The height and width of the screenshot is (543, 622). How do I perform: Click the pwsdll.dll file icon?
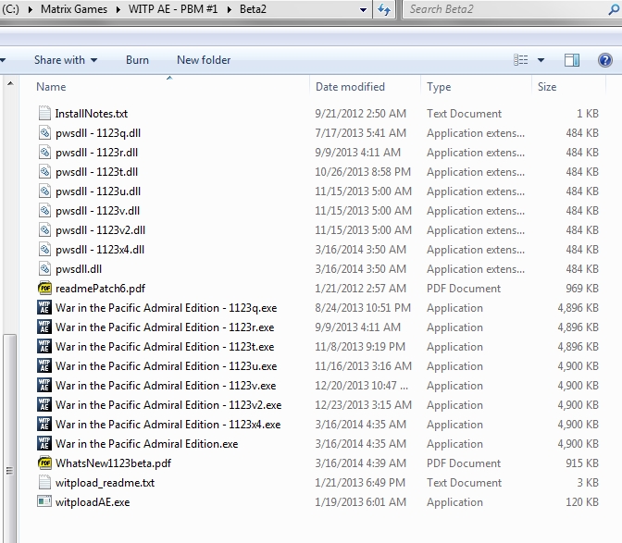coord(44,269)
